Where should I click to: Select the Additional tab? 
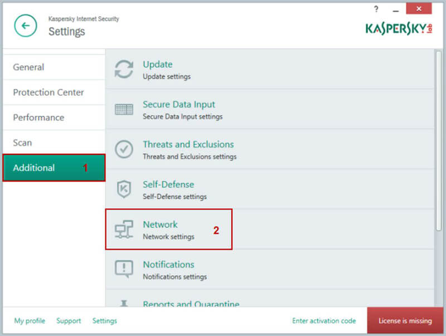pyautogui.click(x=54, y=168)
